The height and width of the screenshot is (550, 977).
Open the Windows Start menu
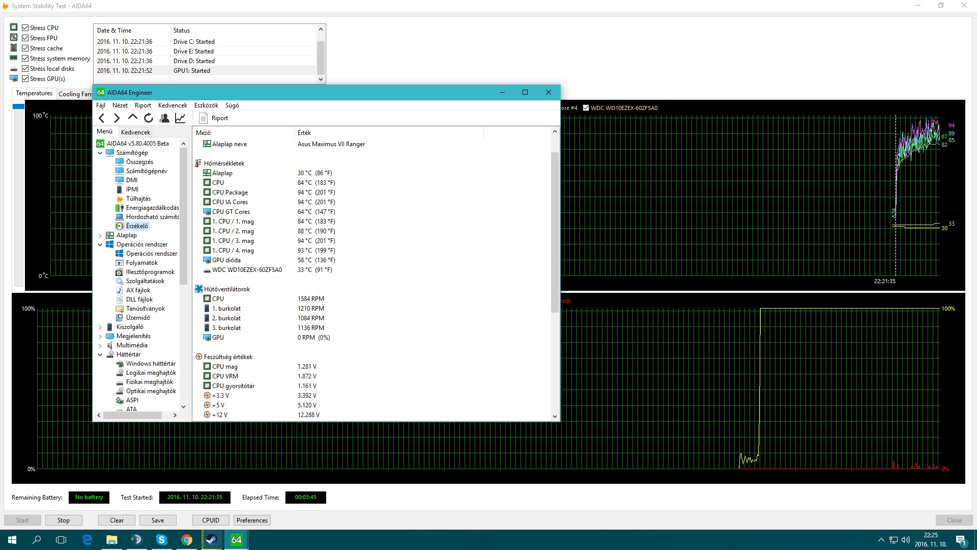(12, 540)
